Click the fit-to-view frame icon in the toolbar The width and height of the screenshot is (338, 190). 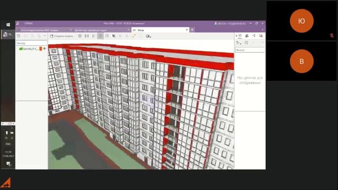87,36
